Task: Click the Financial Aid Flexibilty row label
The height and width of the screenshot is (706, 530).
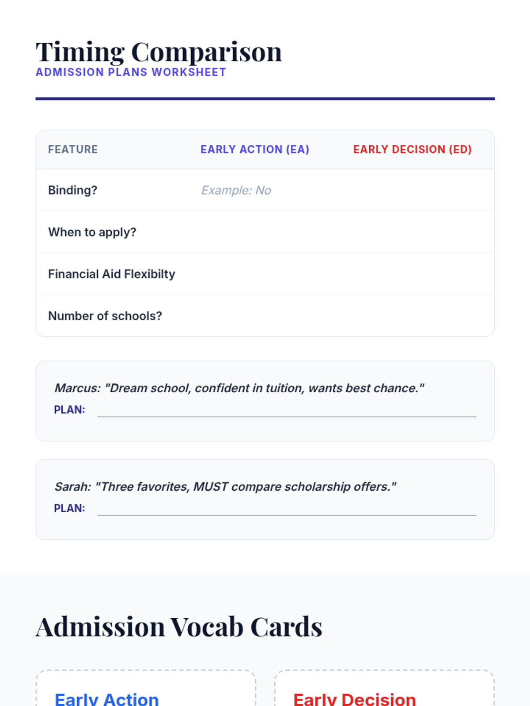Action: (111, 274)
